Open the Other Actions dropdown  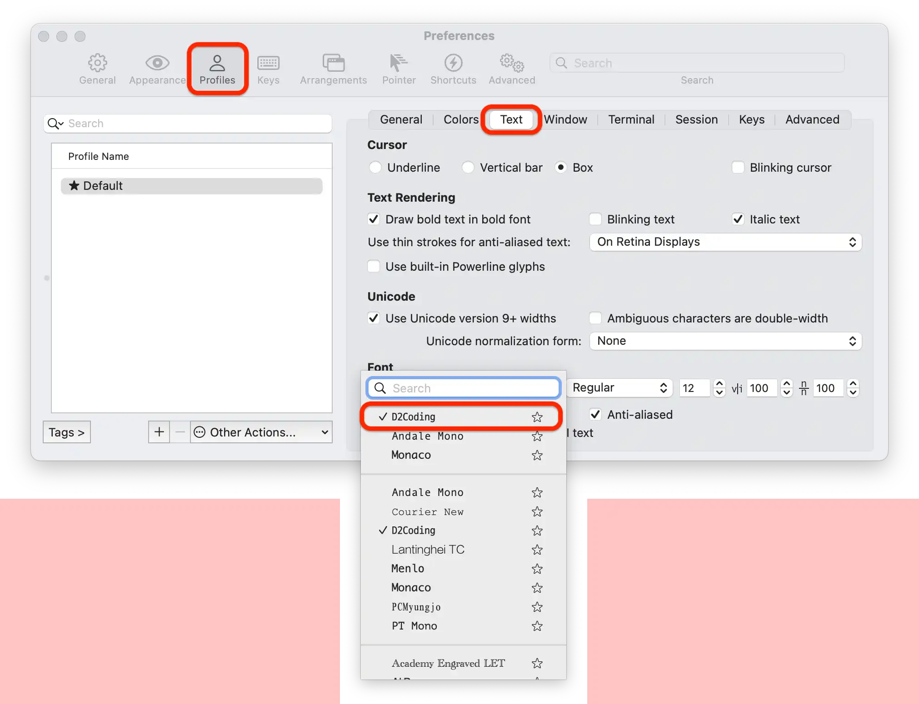coord(261,432)
